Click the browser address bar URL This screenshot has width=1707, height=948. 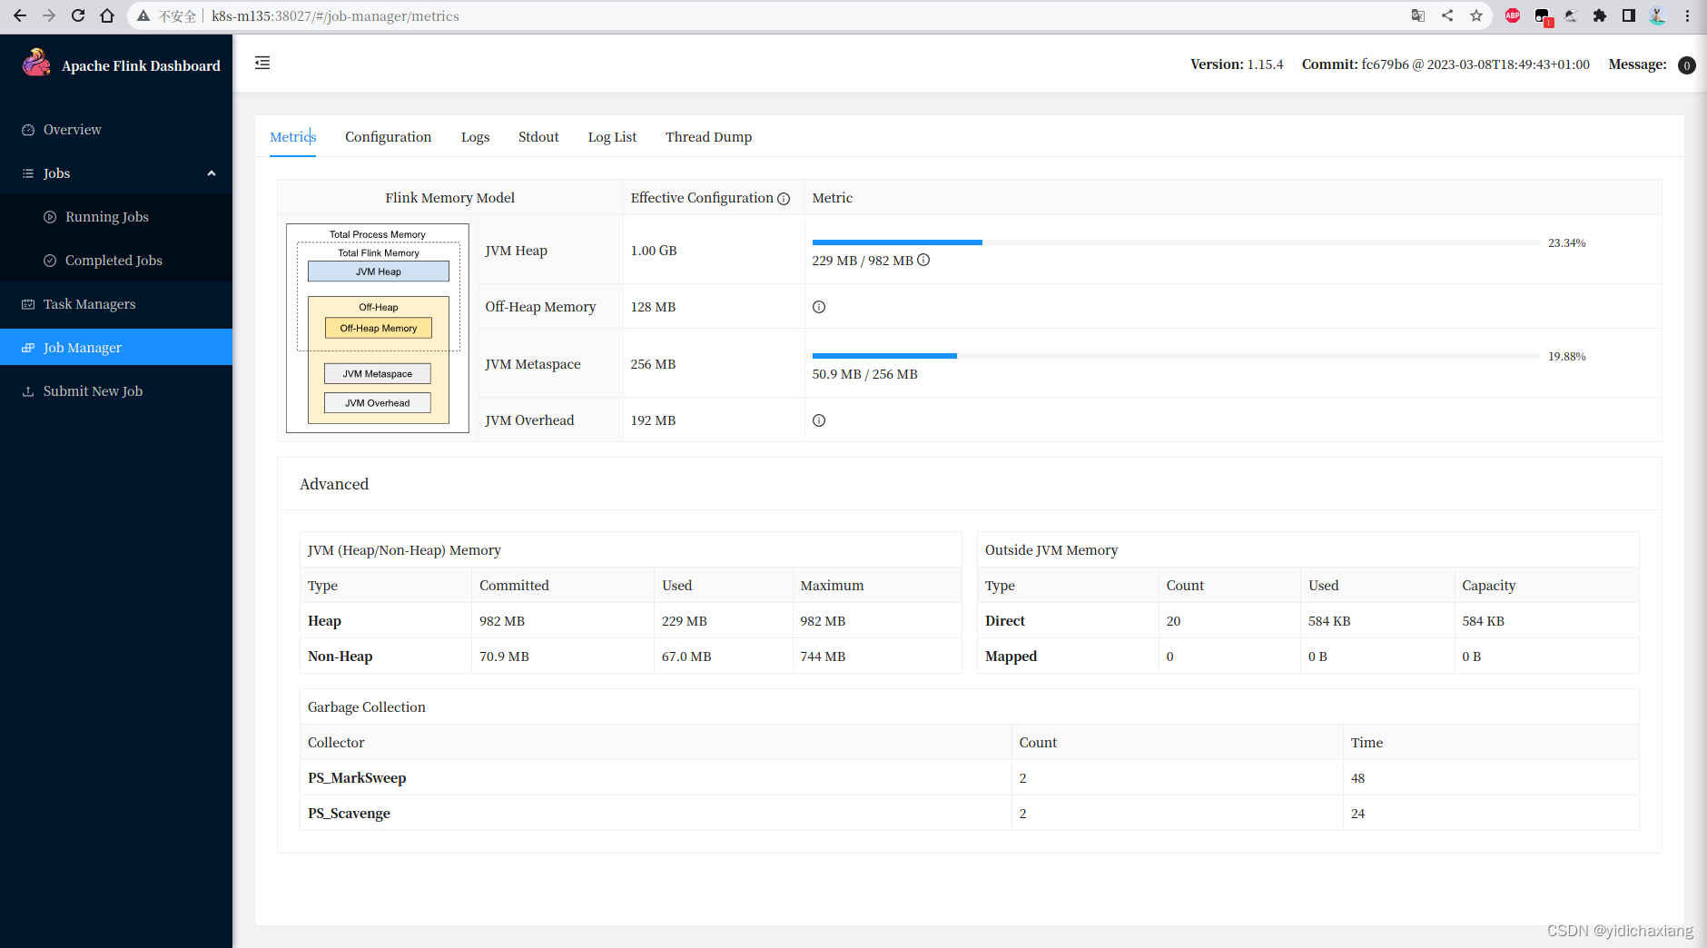[x=335, y=15]
